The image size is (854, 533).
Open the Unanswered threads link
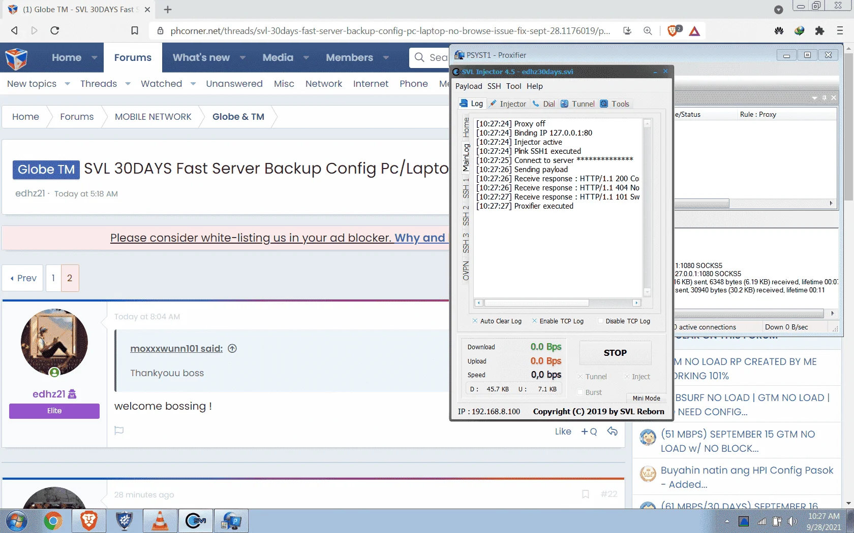coord(234,84)
